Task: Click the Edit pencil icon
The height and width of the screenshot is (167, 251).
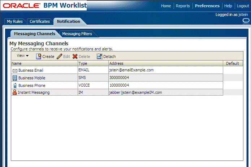Action: coord(59,57)
